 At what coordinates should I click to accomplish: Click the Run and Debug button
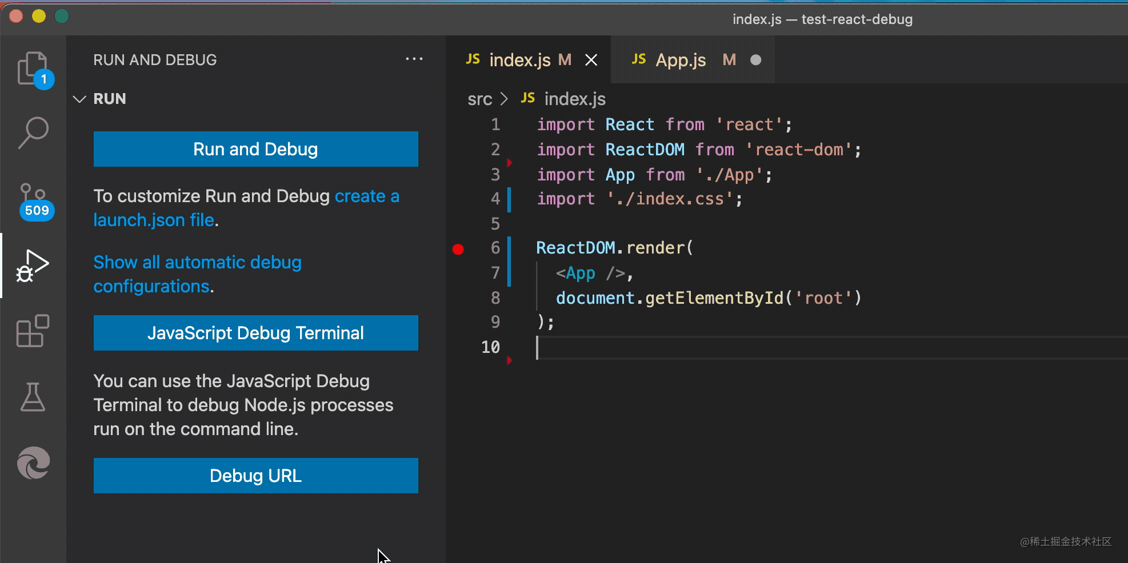point(255,149)
